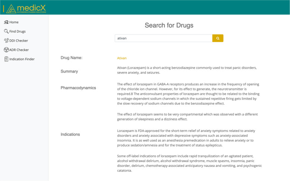Click the Indications section label
The image size is (290, 181).
pyautogui.click(x=70, y=134)
